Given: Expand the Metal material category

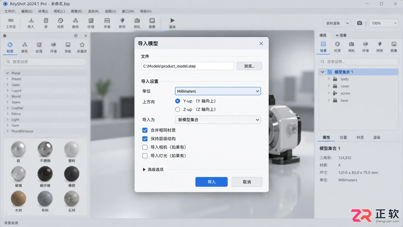Looking at the screenshot, I should 7,73.
